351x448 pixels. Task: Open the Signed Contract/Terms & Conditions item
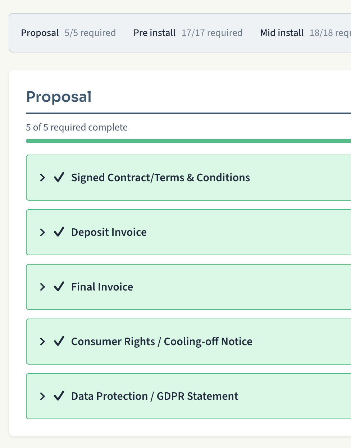[x=160, y=178]
